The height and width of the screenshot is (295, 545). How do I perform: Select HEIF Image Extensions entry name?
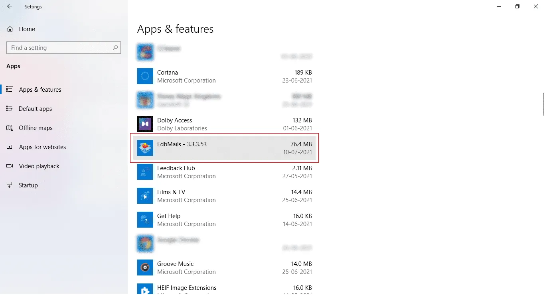tap(187, 288)
